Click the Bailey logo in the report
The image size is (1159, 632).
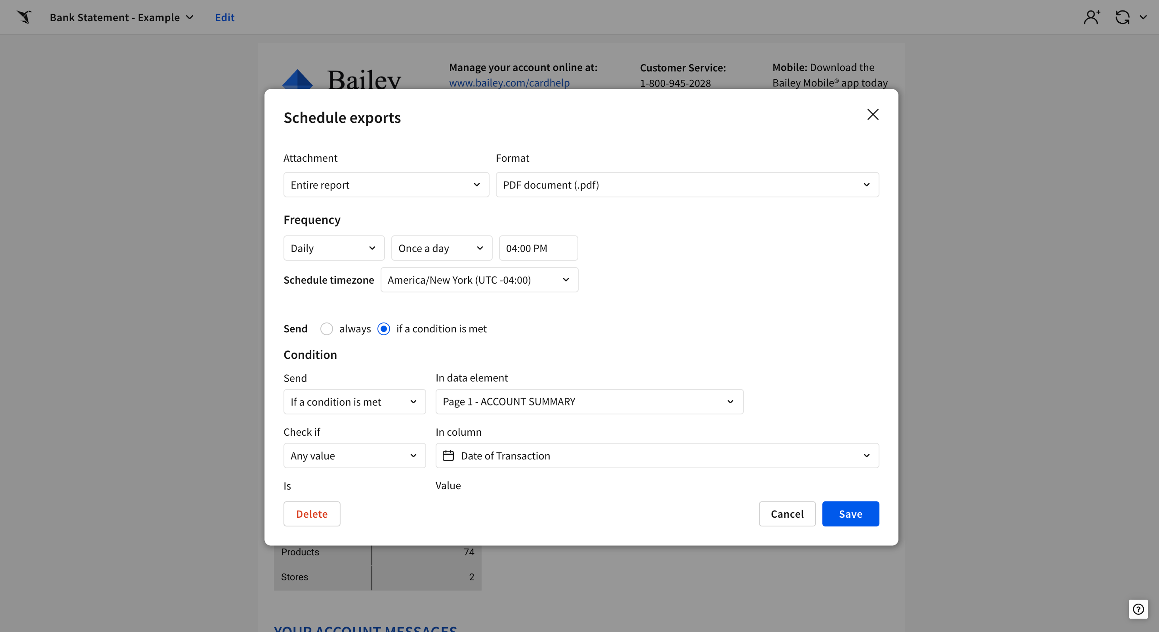pyautogui.click(x=341, y=80)
